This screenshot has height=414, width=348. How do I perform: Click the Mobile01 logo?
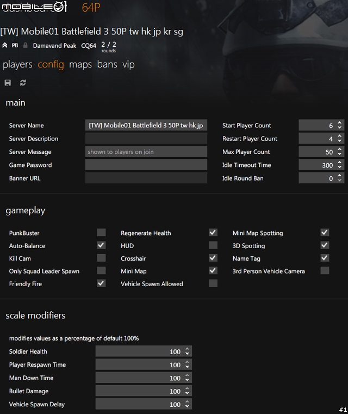tap(35, 7)
